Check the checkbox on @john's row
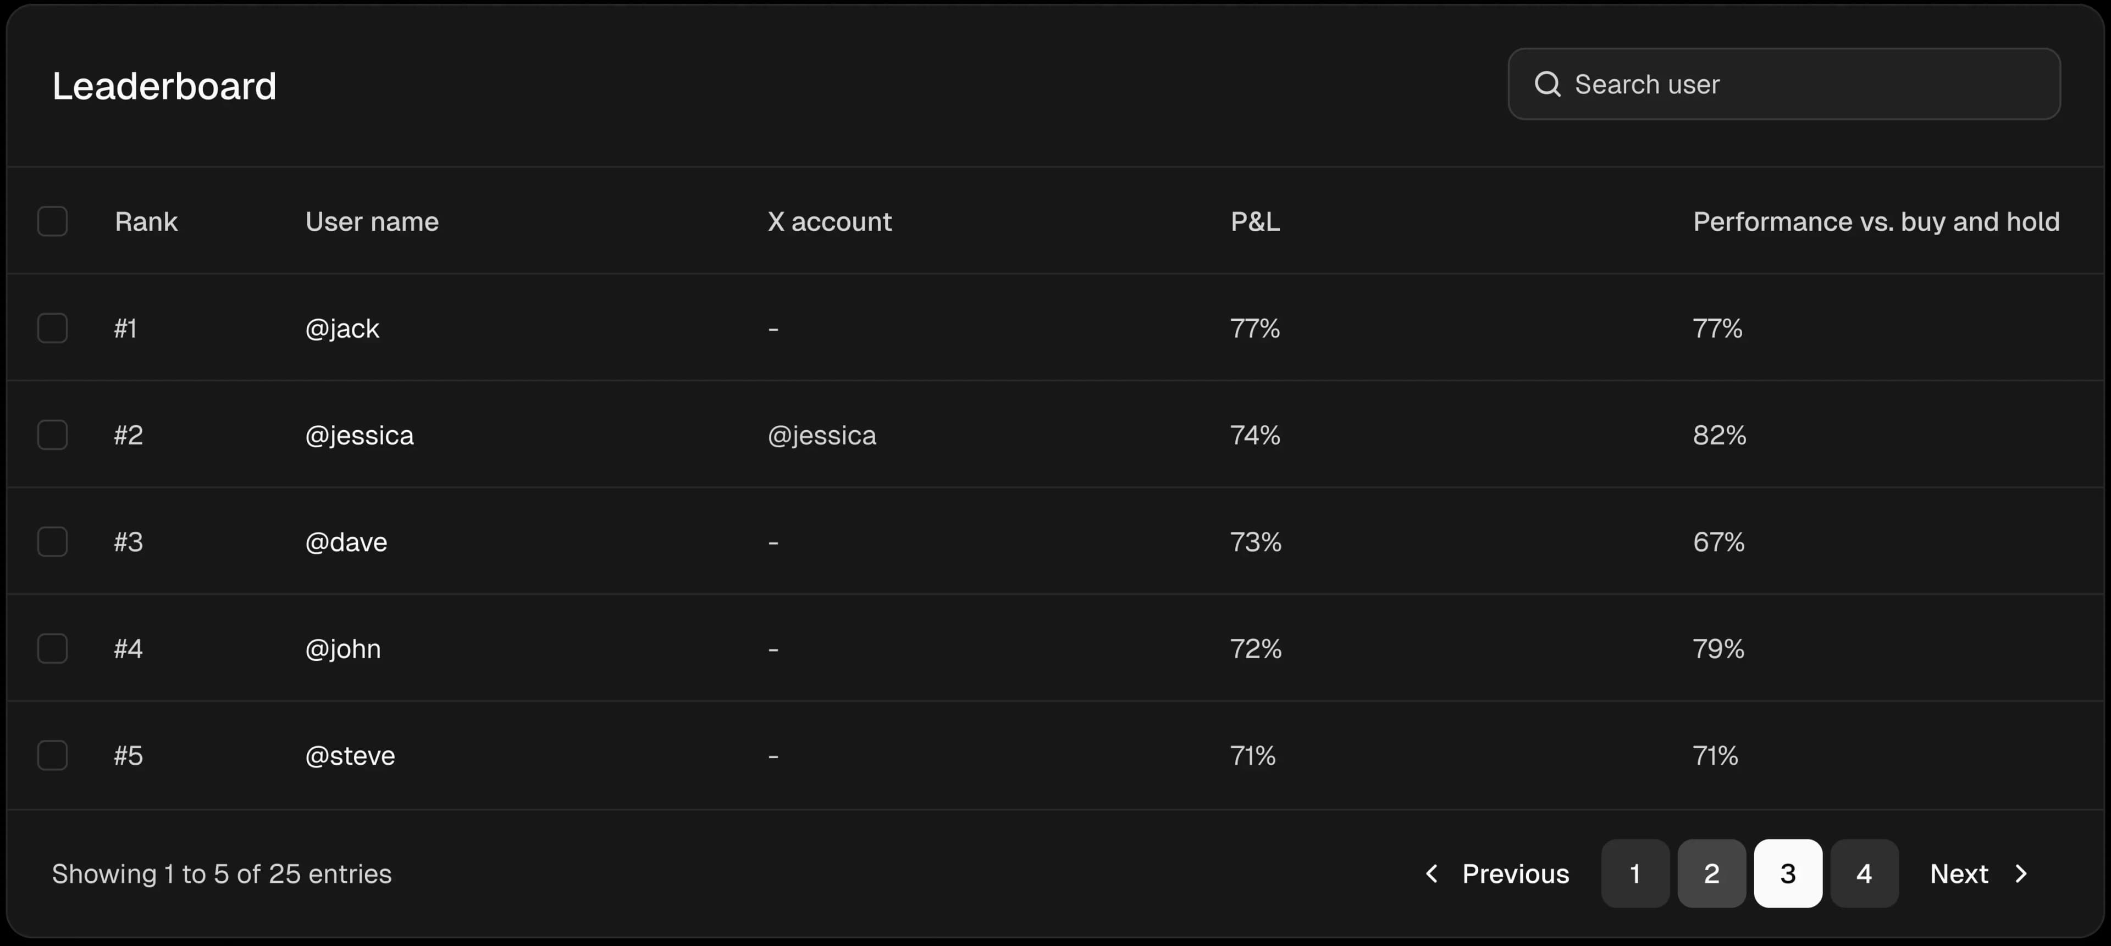Screen dimensions: 2111x946 52,649
